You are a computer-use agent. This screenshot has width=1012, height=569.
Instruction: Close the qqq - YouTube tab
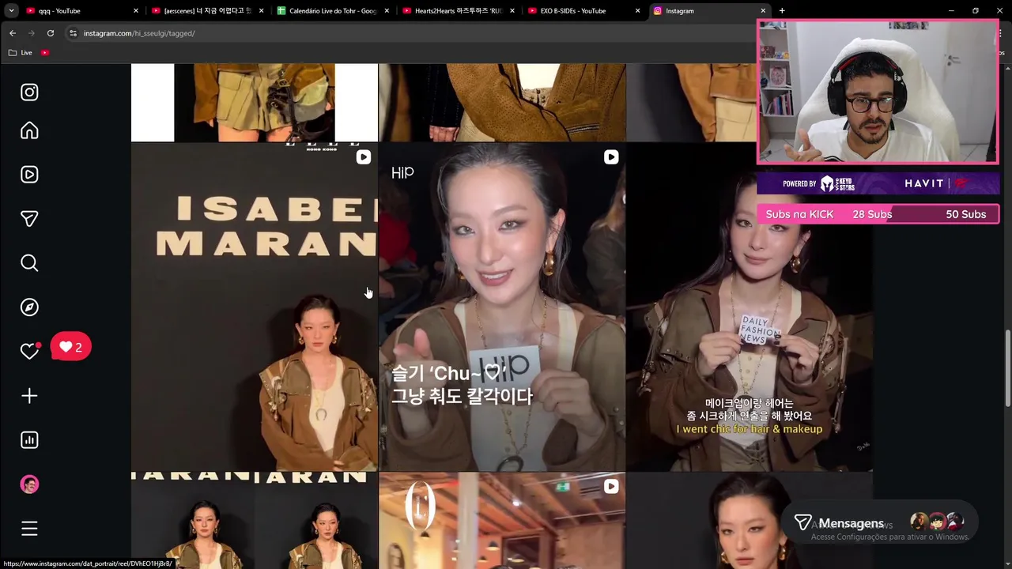[136, 11]
